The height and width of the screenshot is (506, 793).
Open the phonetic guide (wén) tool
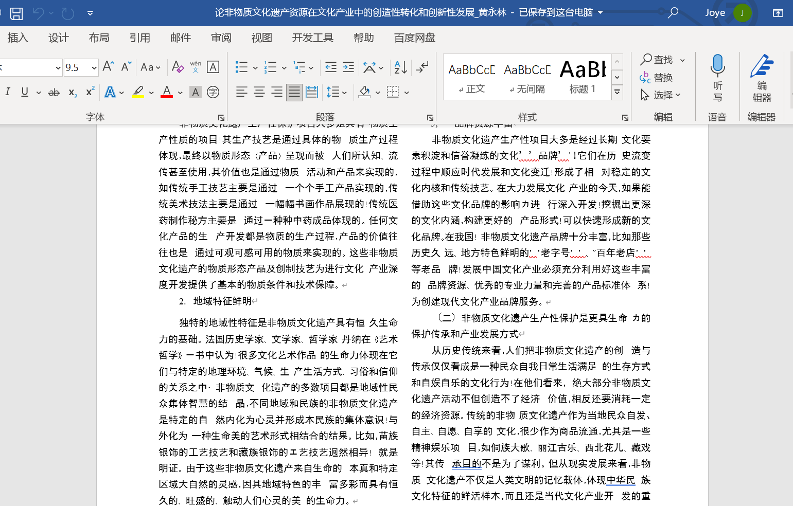(x=196, y=67)
